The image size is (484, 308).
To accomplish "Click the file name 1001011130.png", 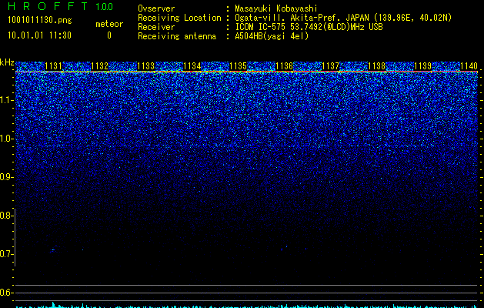I will (40, 21).
